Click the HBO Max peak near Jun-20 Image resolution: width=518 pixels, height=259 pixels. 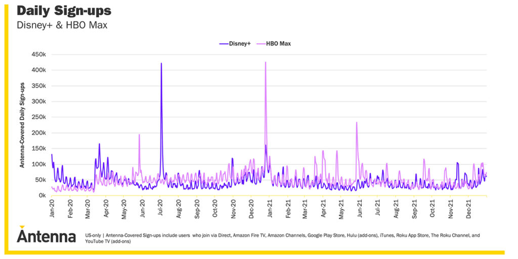pos(139,135)
